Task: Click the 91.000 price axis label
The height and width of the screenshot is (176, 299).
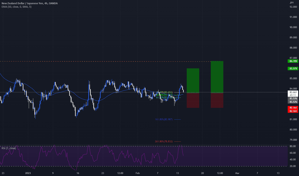Action: click(293, 17)
